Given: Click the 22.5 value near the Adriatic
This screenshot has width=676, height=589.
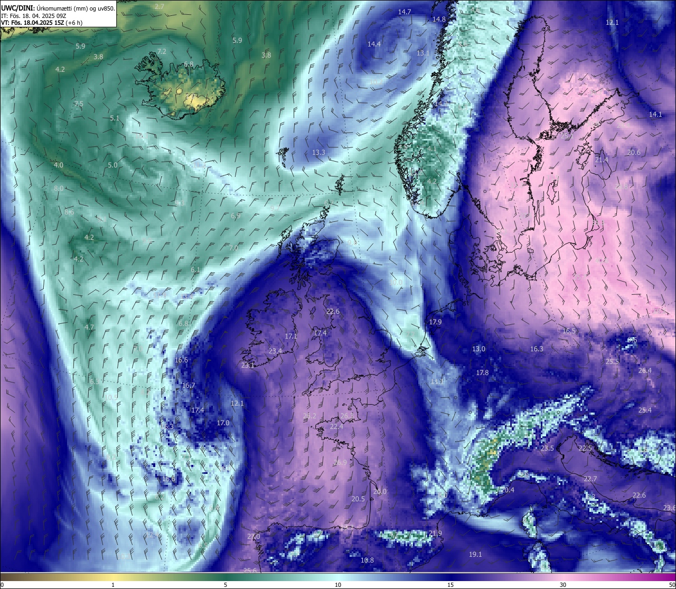Looking at the screenshot, I should point(585,448).
